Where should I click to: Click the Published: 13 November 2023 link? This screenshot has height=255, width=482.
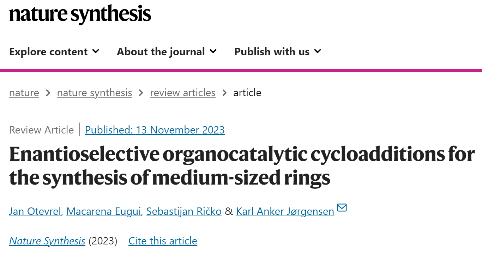(x=155, y=130)
